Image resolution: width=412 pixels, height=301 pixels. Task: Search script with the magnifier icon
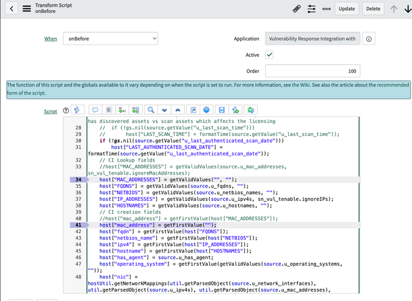pos(151,110)
